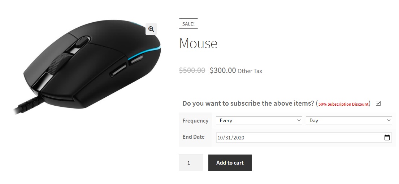The height and width of the screenshot is (184, 399).
Task: Click the red 50% Subscription Discount text
Action: [x=343, y=104]
